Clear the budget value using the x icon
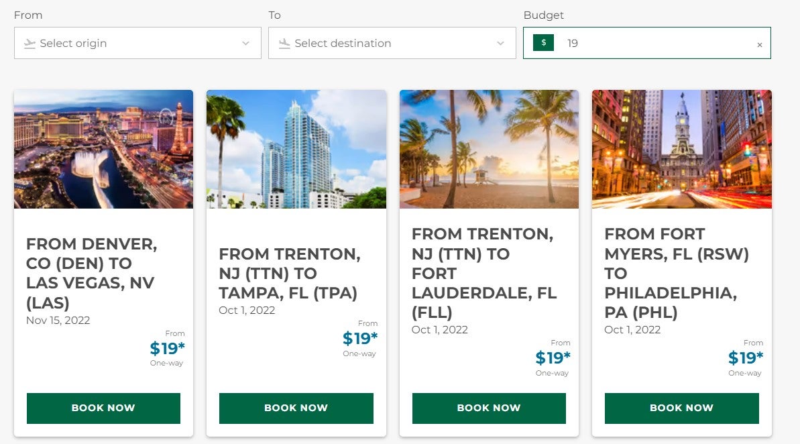The height and width of the screenshot is (444, 800). 759,43
